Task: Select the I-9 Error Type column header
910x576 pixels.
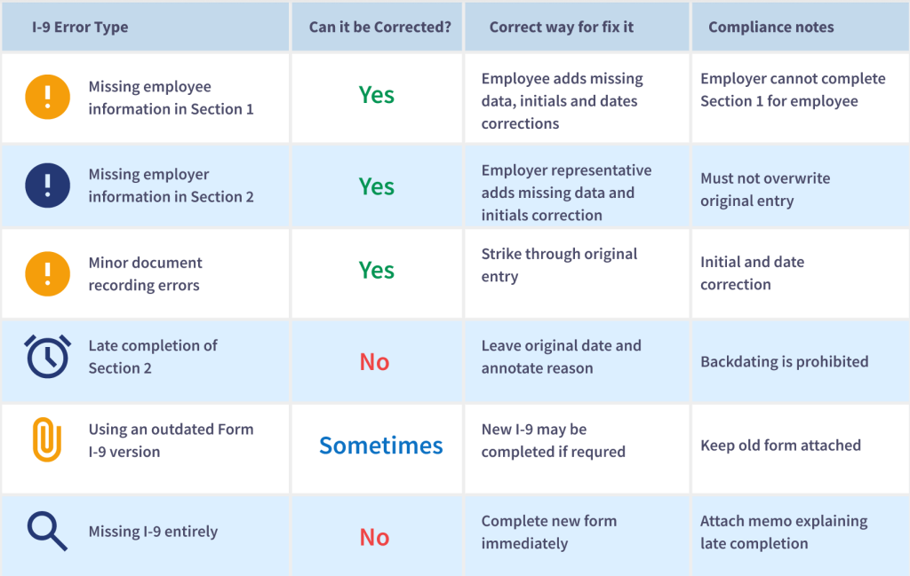Action: (x=80, y=28)
